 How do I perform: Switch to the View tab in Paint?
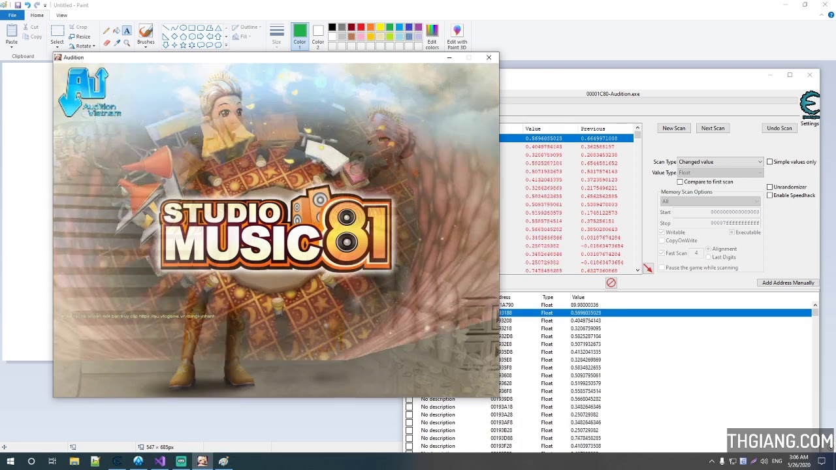[x=61, y=15]
